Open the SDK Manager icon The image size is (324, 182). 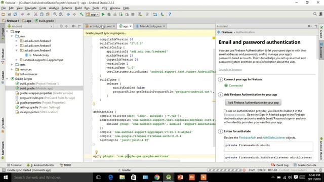162,14
